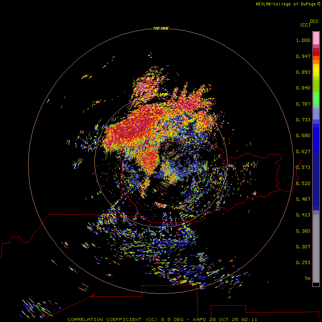Pick the light pink swatch atop color scale
Image resolution: width=322 pixels, height=322 pixels.
[316, 38]
